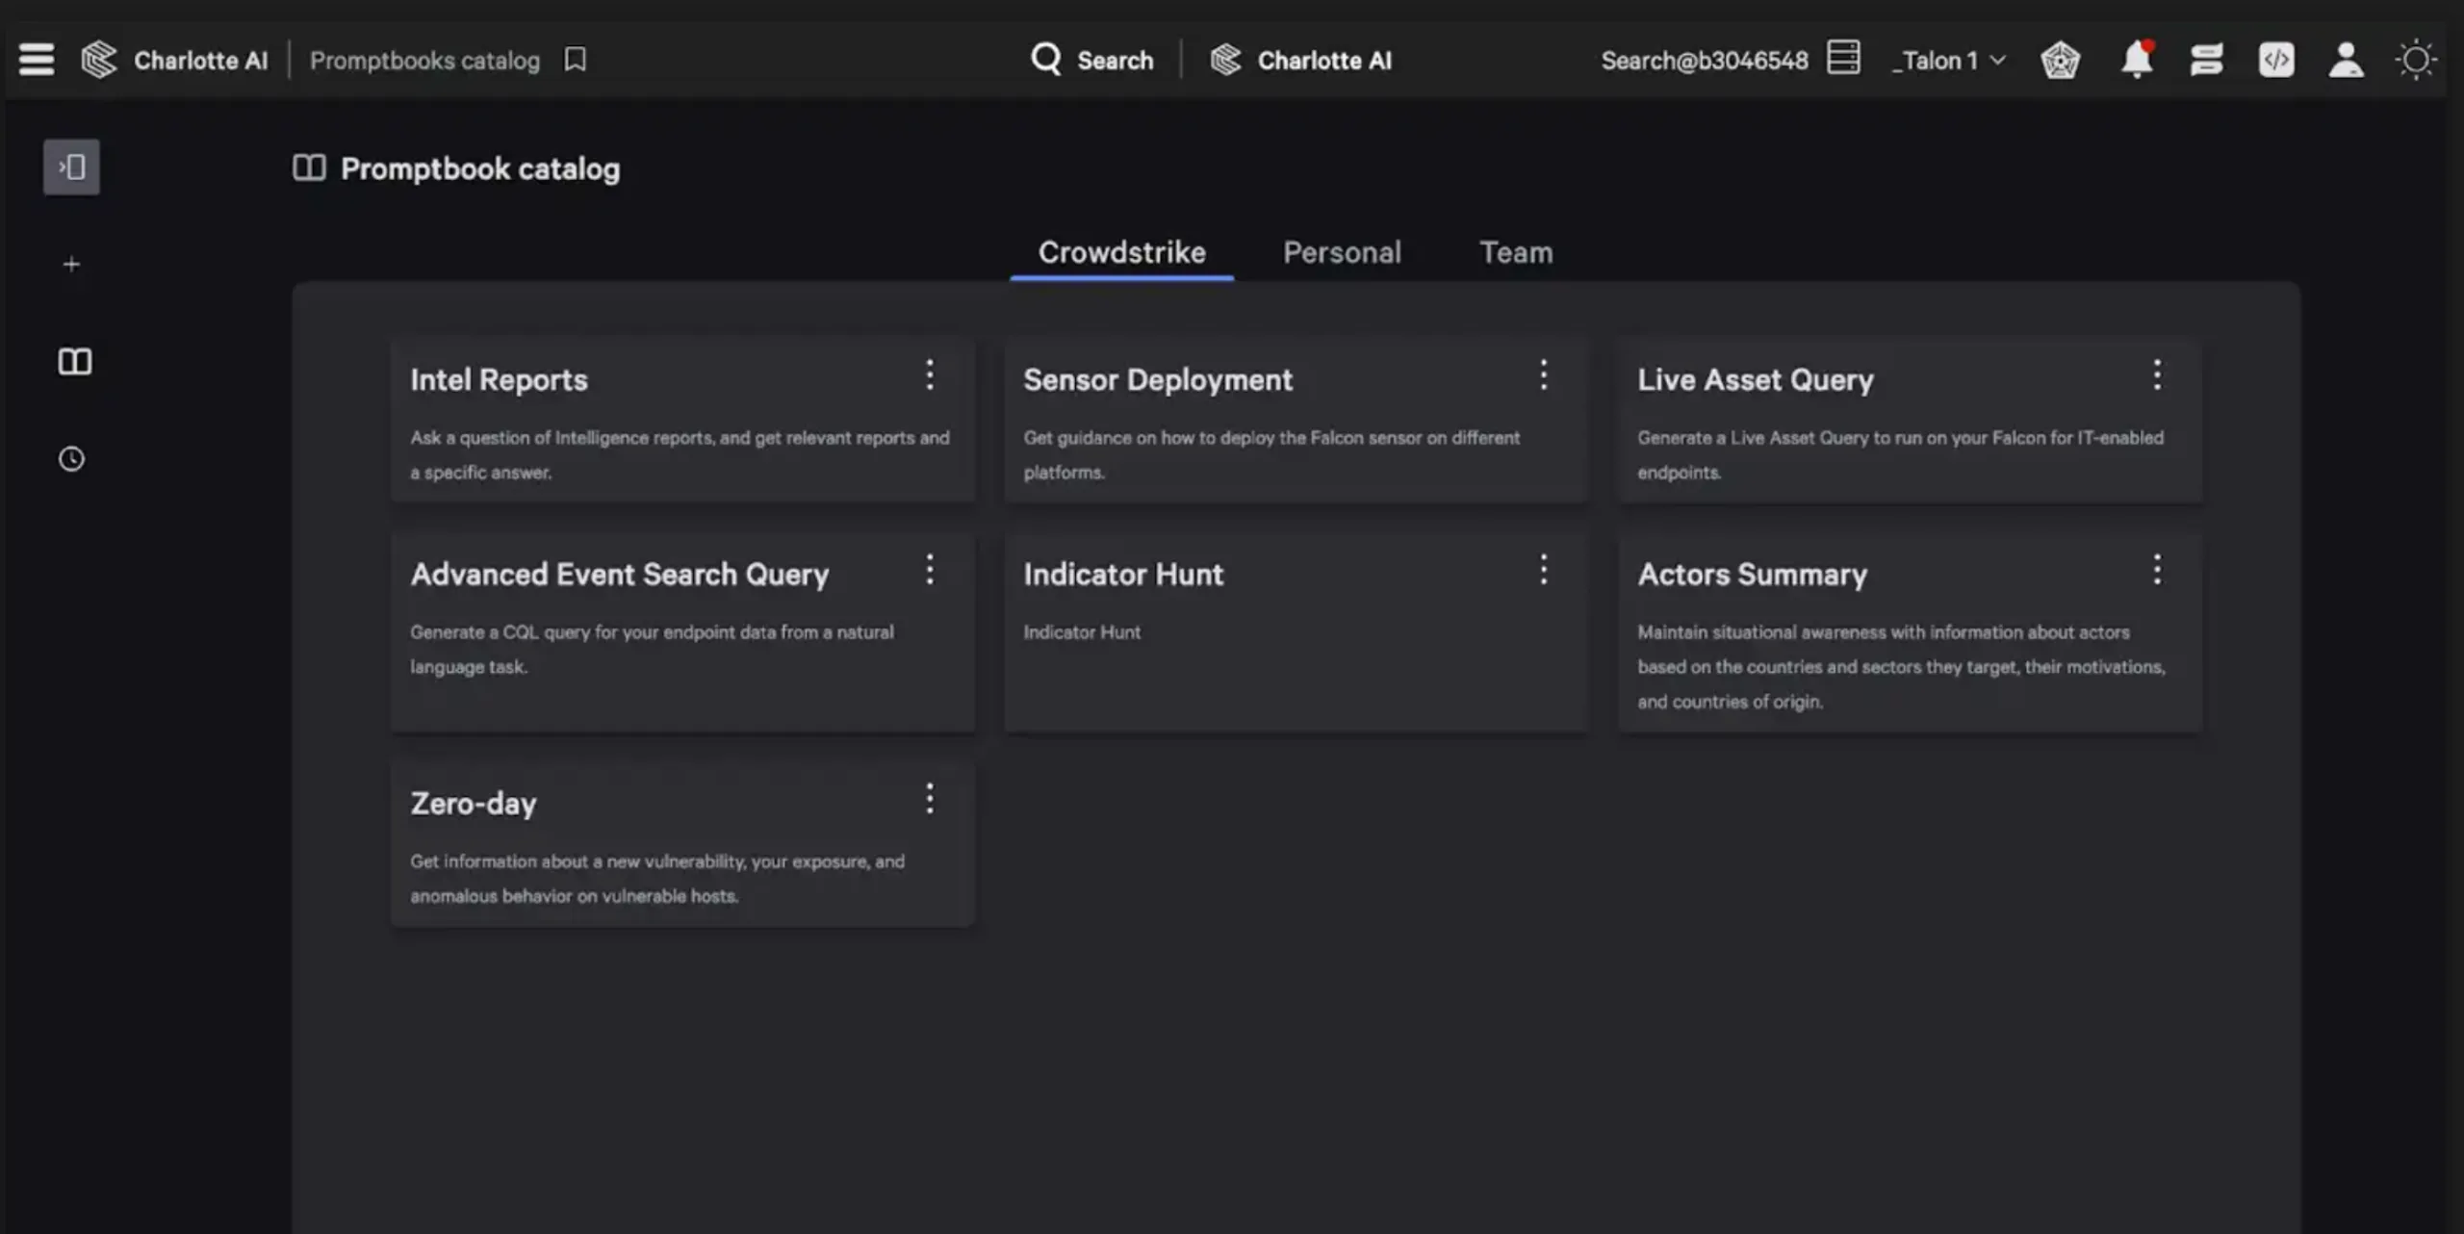
Task: Click description 'Get guidance on how to deploy'
Action: point(1271,454)
